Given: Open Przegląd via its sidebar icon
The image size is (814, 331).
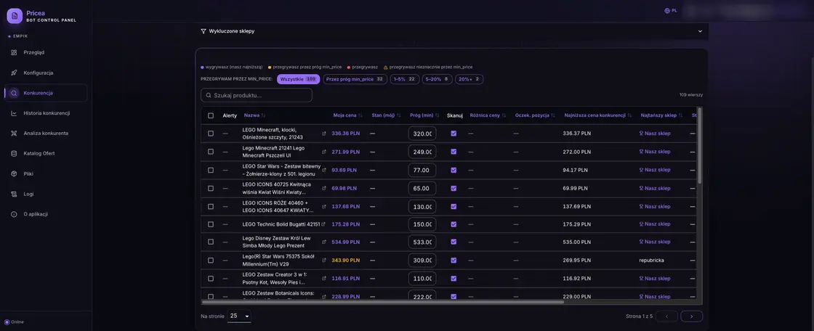Looking at the screenshot, I should [14, 52].
